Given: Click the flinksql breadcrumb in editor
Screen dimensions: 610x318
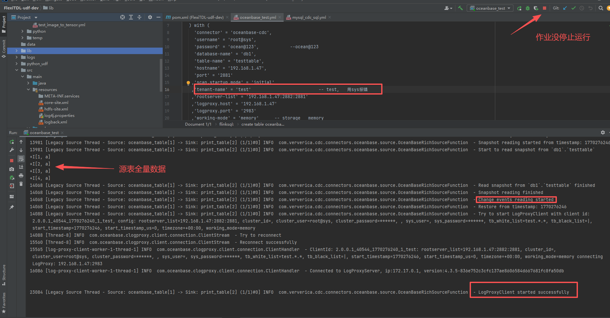Looking at the screenshot, I should pos(226,124).
